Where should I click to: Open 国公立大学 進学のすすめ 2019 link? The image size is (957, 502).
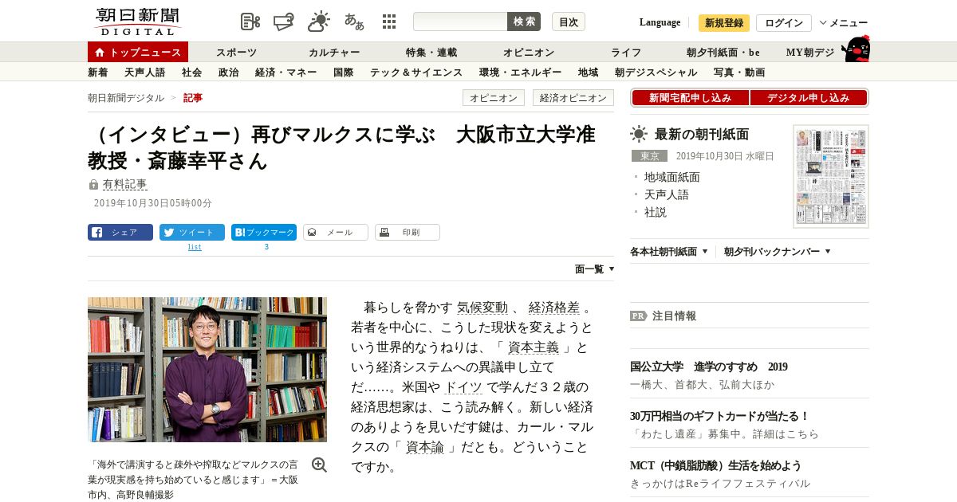pyautogui.click(x=709, y=367)
